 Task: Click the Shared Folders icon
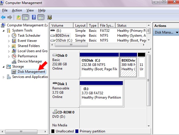coord(14,46)
